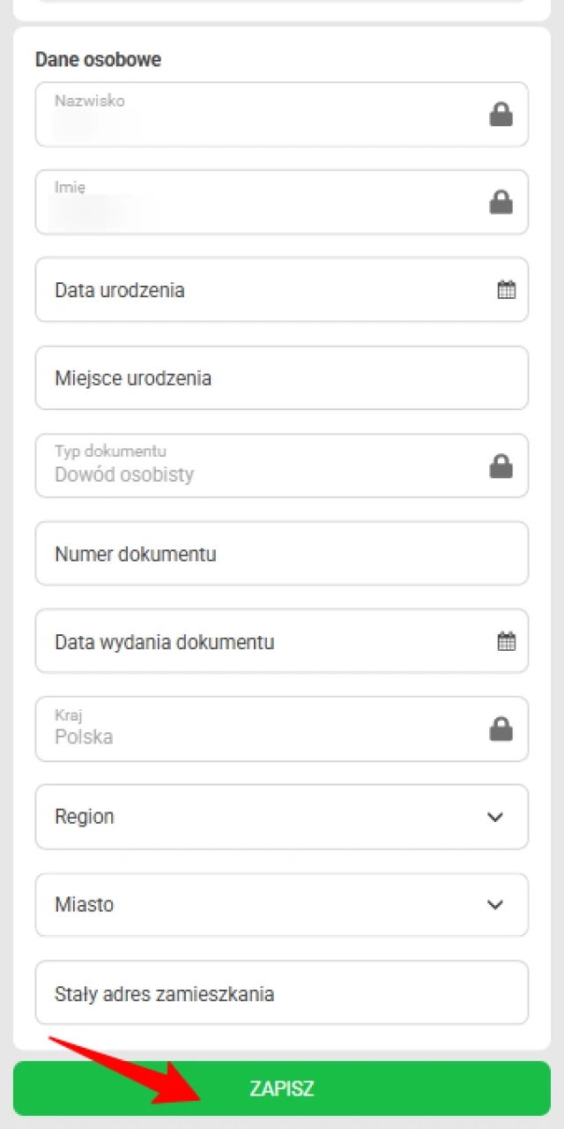This screenshot has width=564, height=1129.
Task: Click the Dane osobowe section heading
Action: [x=97, y=59]
